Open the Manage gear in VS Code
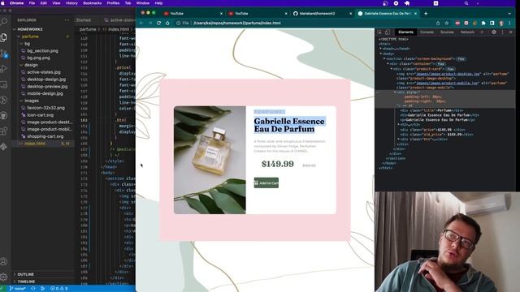Image resolution: width=520 pixels, height=292 pixels. [x=4, y=277]
